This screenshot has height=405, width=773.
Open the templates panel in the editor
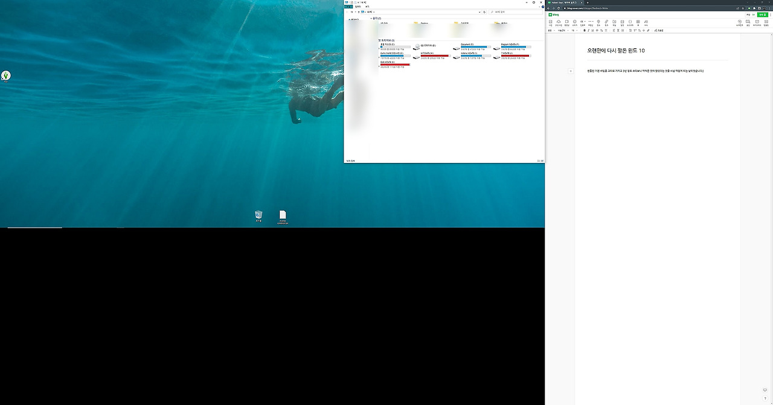766,23
